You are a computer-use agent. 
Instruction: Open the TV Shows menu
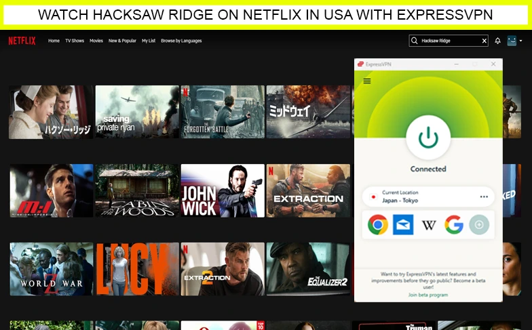pos(75,41)
